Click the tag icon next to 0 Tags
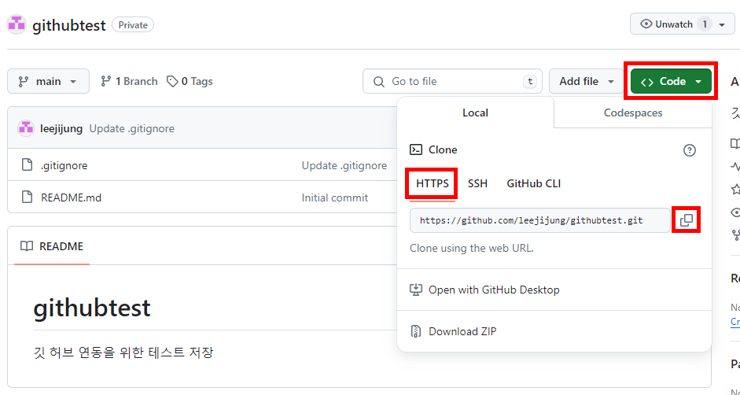This screenshot has width=740, height=395. coord(172,81)
